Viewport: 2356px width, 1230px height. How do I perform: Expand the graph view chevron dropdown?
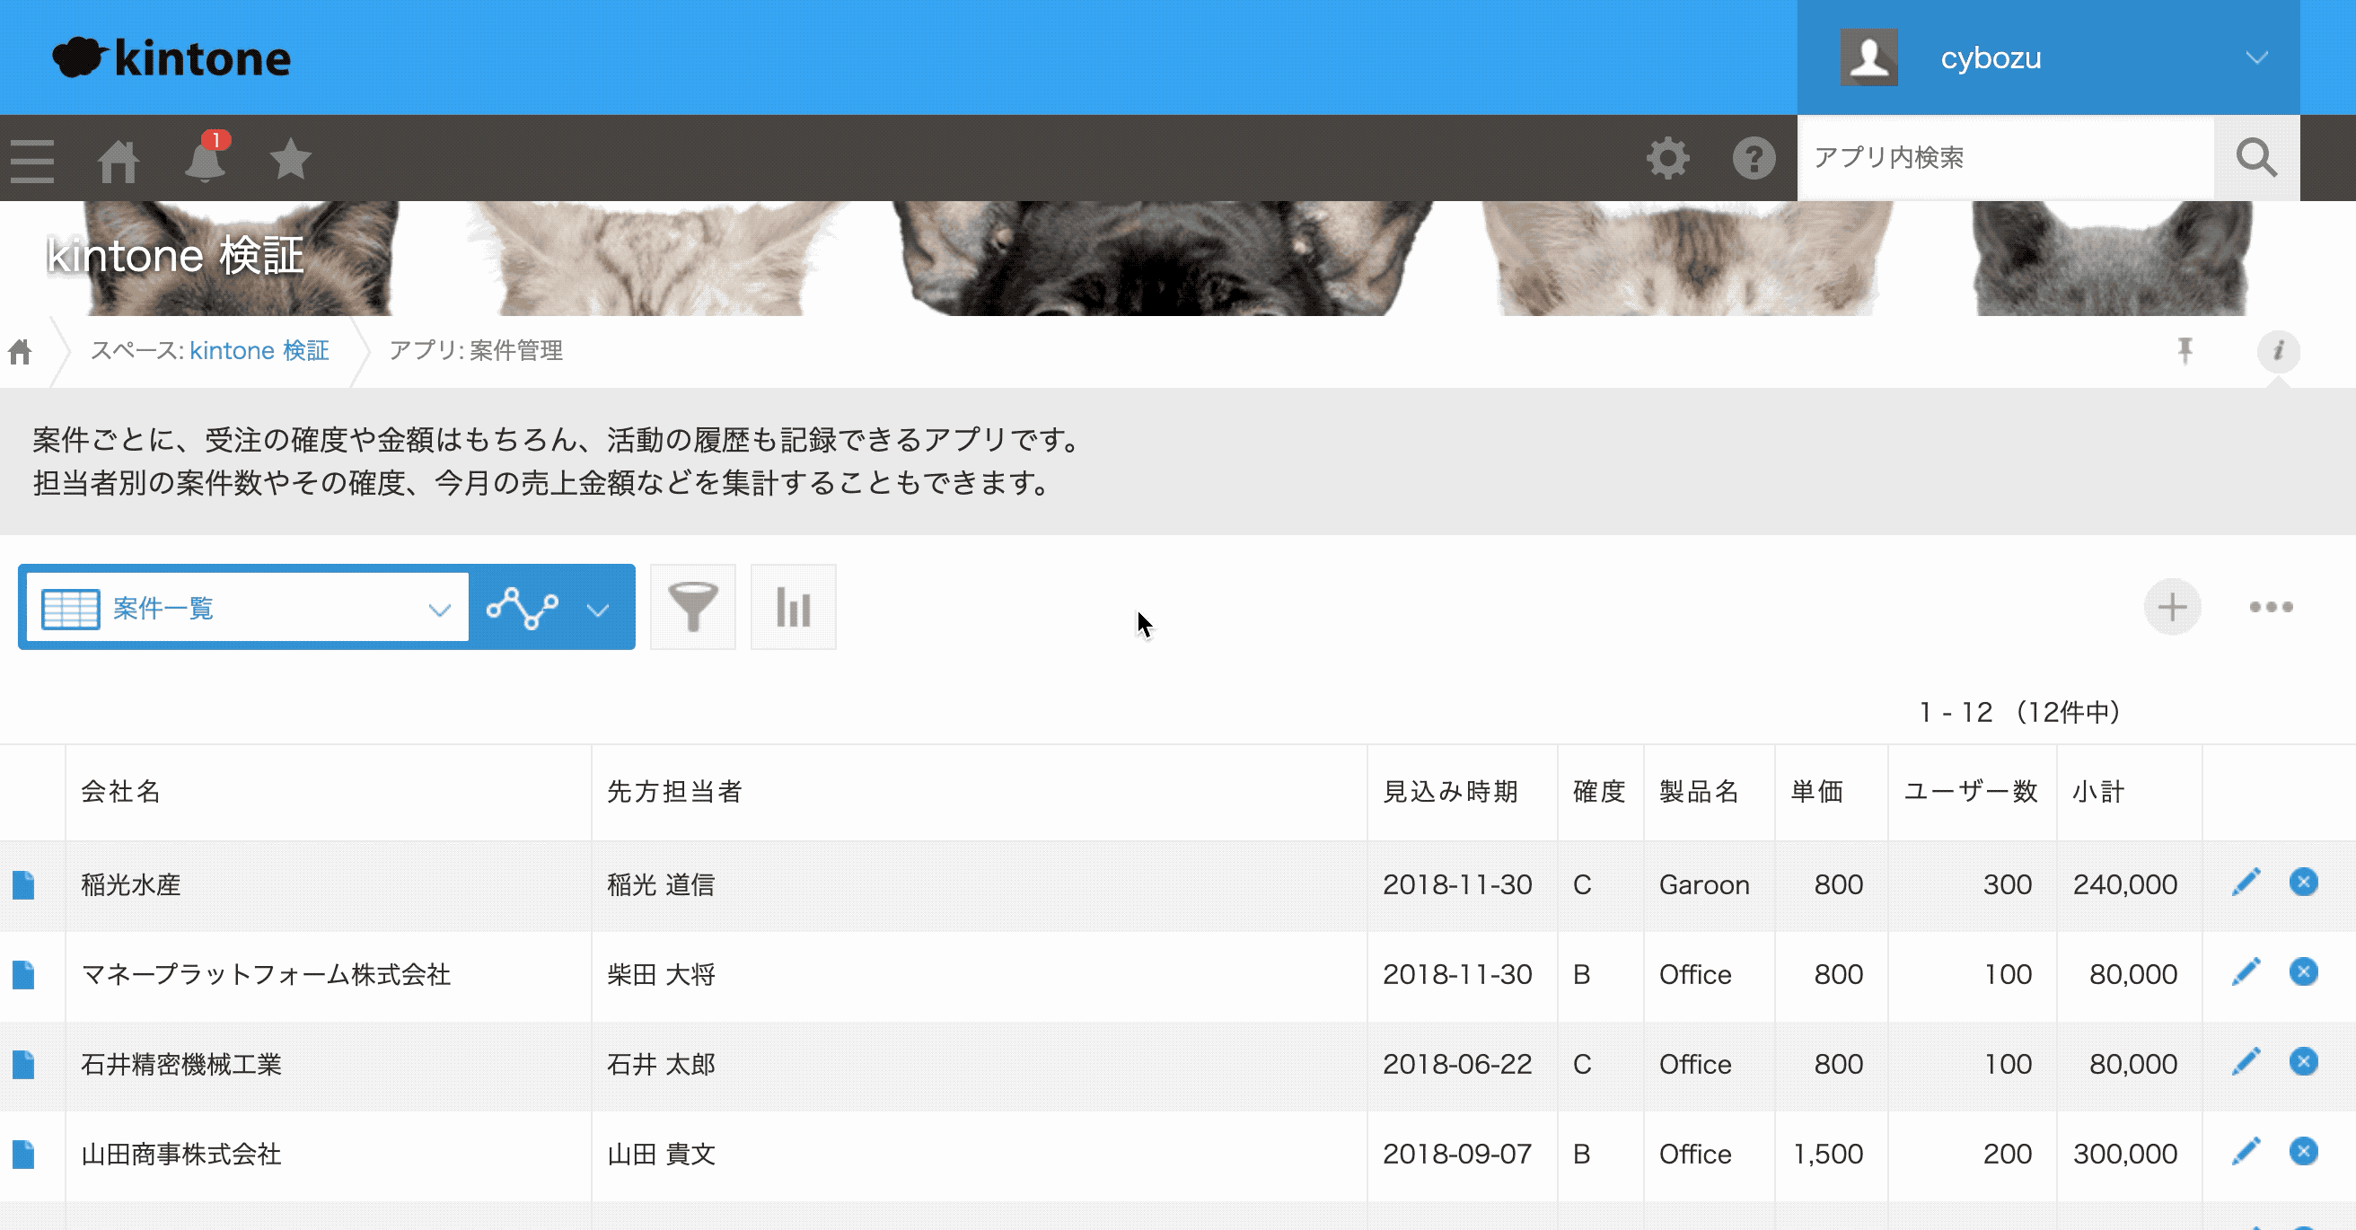pos(598,609)
